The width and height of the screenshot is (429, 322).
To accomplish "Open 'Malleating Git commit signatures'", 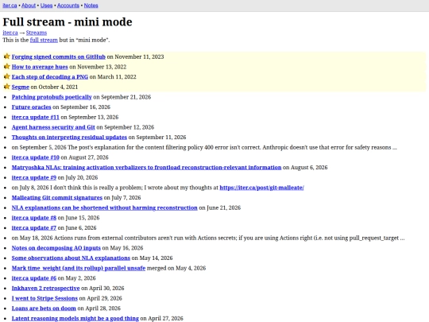I will (x=57, y=198).
